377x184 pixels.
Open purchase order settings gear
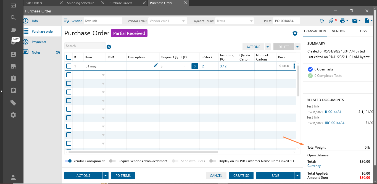click(295, 33)
